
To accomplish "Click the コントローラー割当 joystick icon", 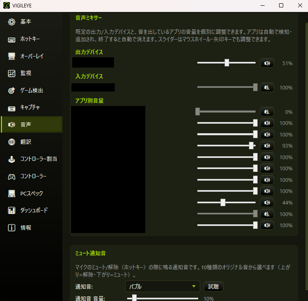I will click(x=12, y=159).
